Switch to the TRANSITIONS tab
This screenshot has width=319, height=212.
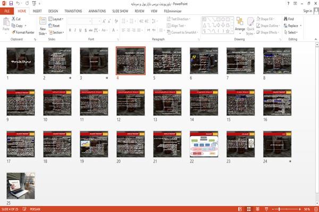coord(73,11)
